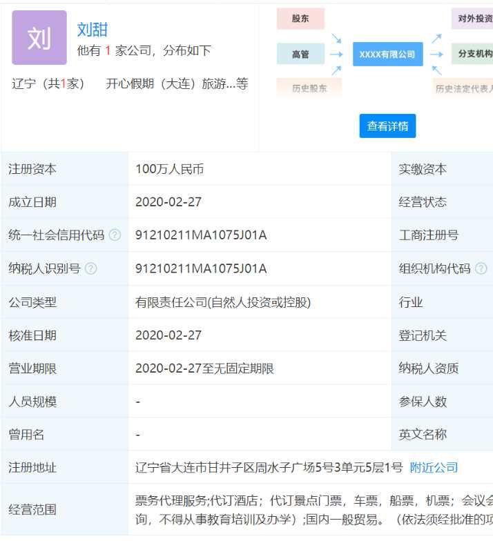Select the 核准日期 value 2020-02-27
This screenshot has height=552, width=493.
[168, 335]
